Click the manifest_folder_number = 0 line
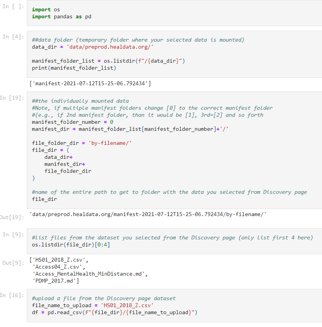The height and width of the screenshot is (327, 322). click(72, 122)
